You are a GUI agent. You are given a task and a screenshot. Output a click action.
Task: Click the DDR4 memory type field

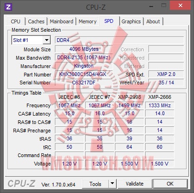click(x=120, y=40)
